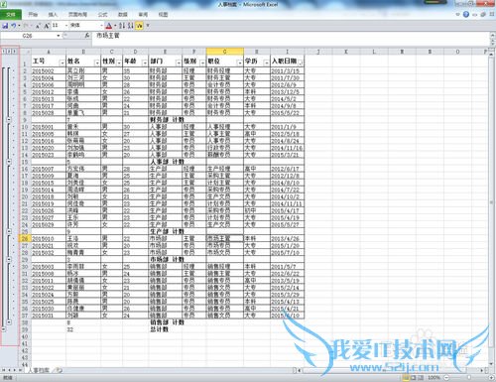Open the font name dropdown showing 宋体

(x=101, y=26)
